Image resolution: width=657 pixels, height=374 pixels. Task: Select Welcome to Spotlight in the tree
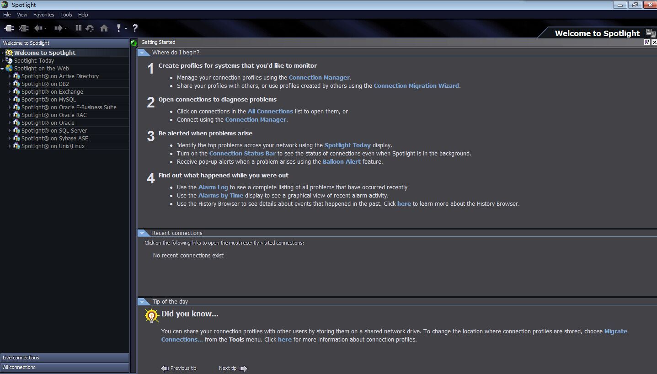click(45, 53)
